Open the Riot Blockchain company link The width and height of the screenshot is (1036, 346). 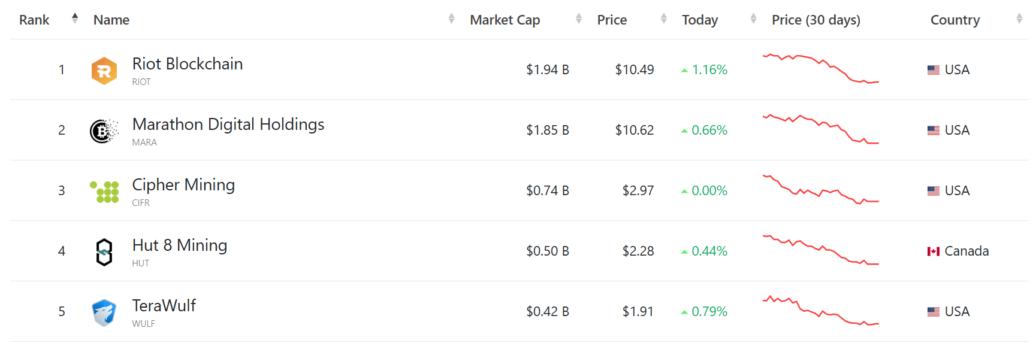click(x=187, y=64)
